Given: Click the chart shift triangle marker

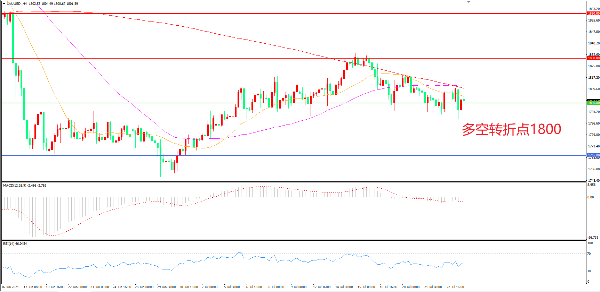Looking at the screenshot, I should tap(469, 2).
